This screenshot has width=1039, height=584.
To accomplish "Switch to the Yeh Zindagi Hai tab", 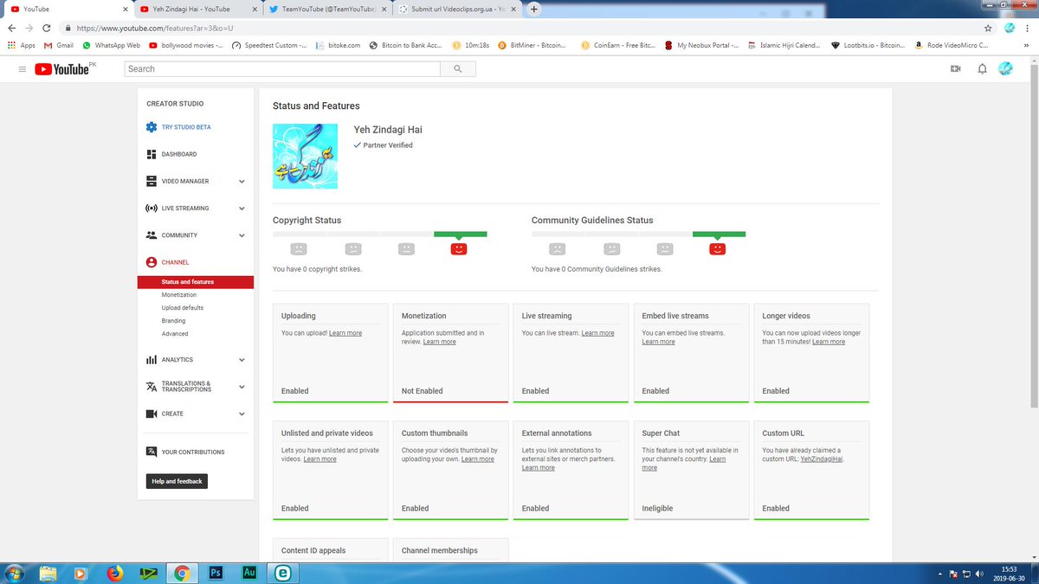I will (197, 10).
